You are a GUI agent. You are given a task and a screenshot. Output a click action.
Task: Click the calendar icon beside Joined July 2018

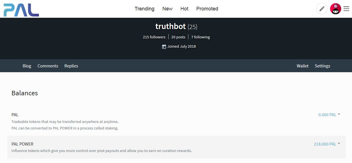164,47
